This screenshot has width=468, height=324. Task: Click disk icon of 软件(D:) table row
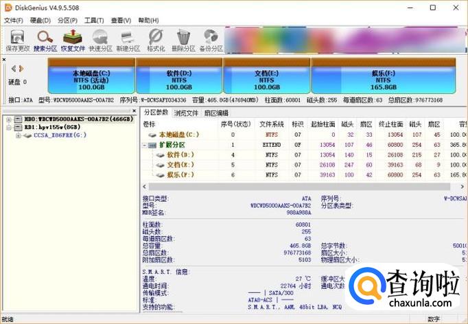[x=161, y=155]
